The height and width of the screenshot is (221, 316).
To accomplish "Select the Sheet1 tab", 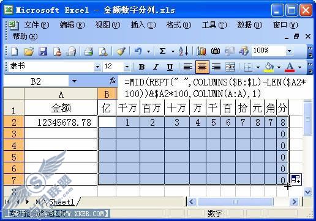I will pyautogui.click(x=62, y=202).
